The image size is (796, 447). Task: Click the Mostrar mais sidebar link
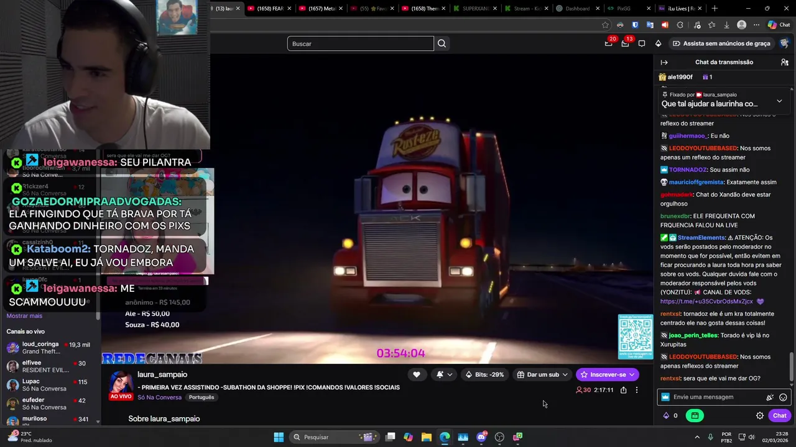coord(24,316)
